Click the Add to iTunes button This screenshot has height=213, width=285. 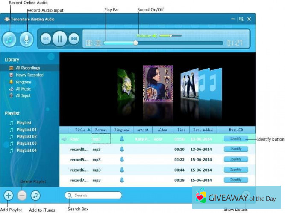click(x=36, y=196)
